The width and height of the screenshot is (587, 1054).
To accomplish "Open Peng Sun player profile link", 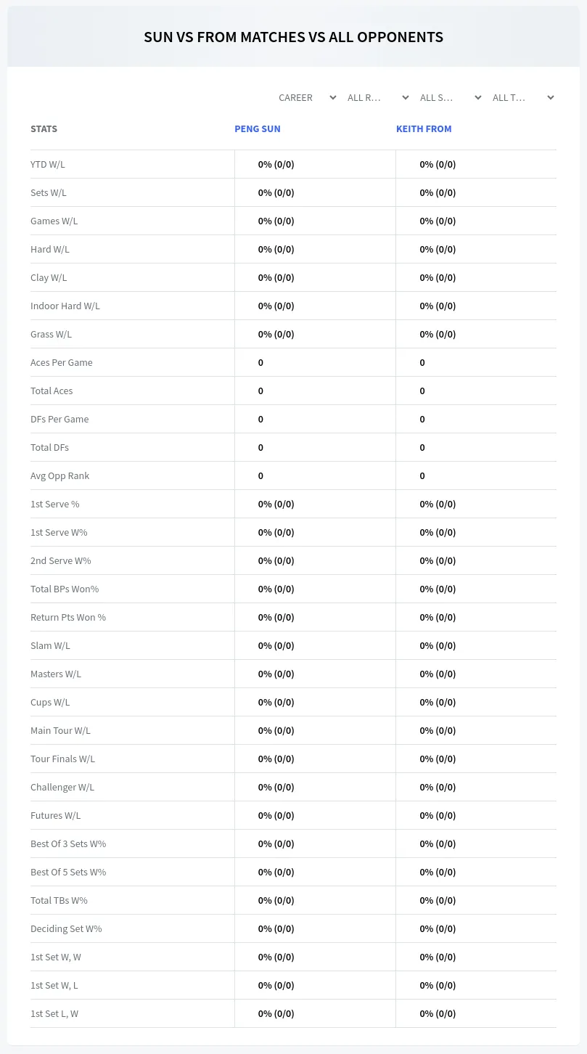I will point(258,128).
